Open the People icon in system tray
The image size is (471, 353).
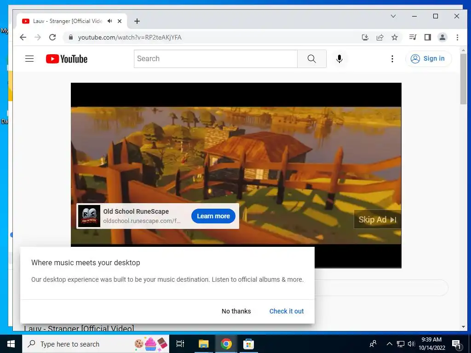[373, 344]
